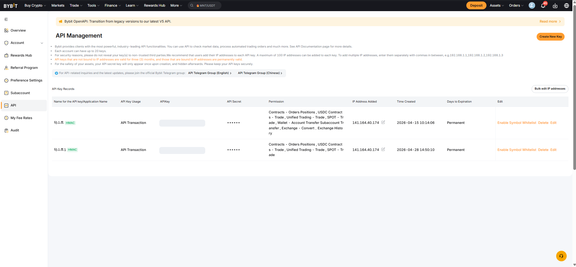Click the page vertical scrollbar
This screenshot has height=267, width=576.
coord(574,87)
